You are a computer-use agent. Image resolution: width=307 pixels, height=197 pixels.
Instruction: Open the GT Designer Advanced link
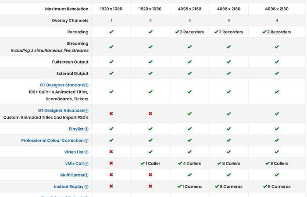(x=61, y=110)
